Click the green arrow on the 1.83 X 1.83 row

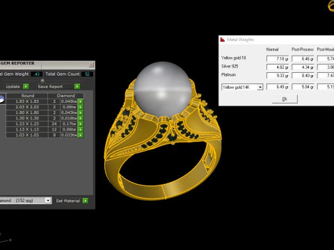[81, 101]
